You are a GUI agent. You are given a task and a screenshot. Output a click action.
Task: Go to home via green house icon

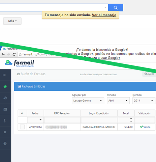5,86
